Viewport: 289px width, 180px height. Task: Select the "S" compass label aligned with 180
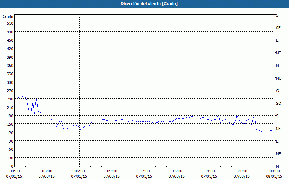click(277, 116)
